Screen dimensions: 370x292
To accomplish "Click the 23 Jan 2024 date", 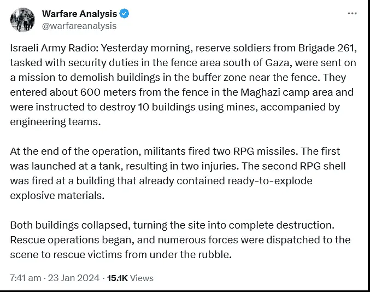I will [x=73, y=278].
